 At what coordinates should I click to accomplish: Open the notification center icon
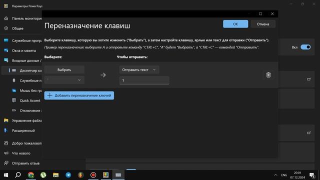pos(312,175)
